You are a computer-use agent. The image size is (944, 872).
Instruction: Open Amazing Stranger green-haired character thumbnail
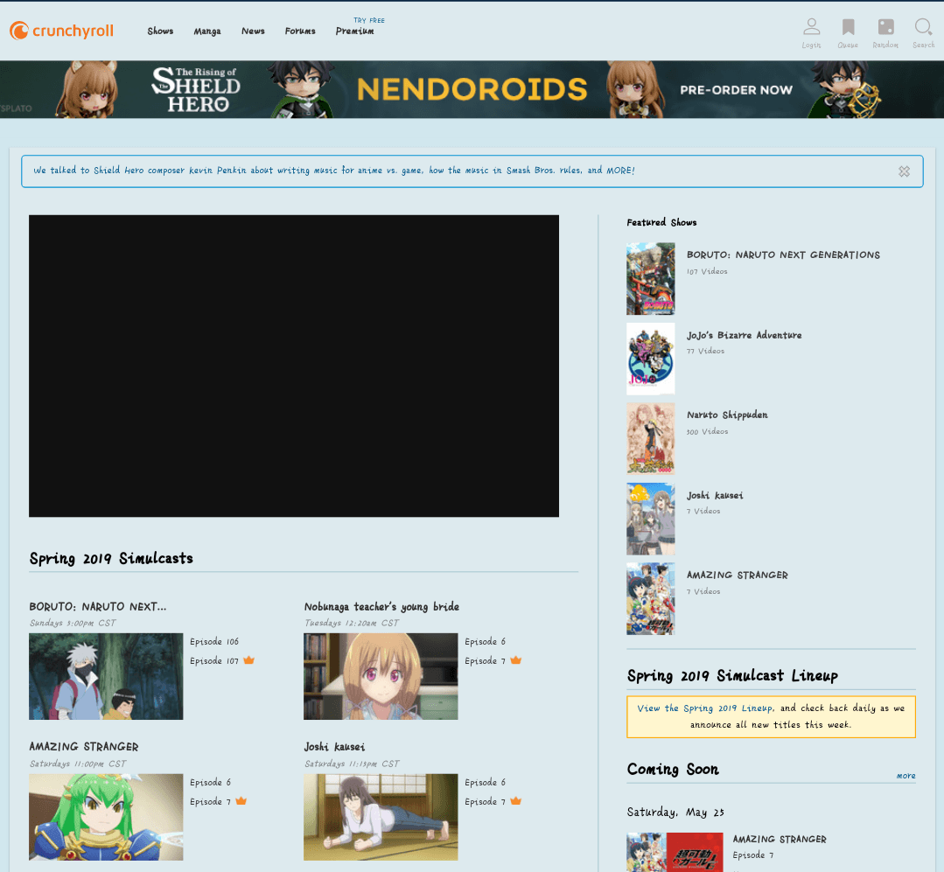point(106,817)
